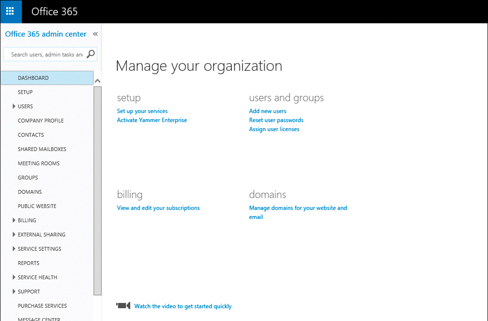Click 'Set up your services' link
The width and height of the screenshot is (488, 321).
pyautogui.click(x=142, y=111)
